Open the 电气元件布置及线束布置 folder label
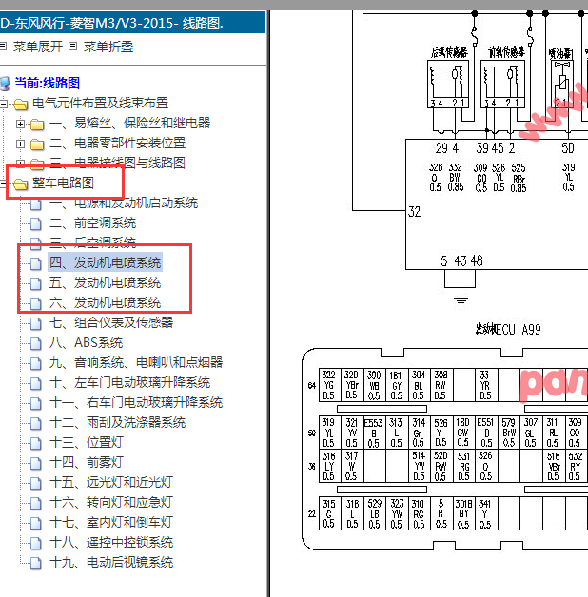Screen dimensions: 588x597 pos(100,103)
